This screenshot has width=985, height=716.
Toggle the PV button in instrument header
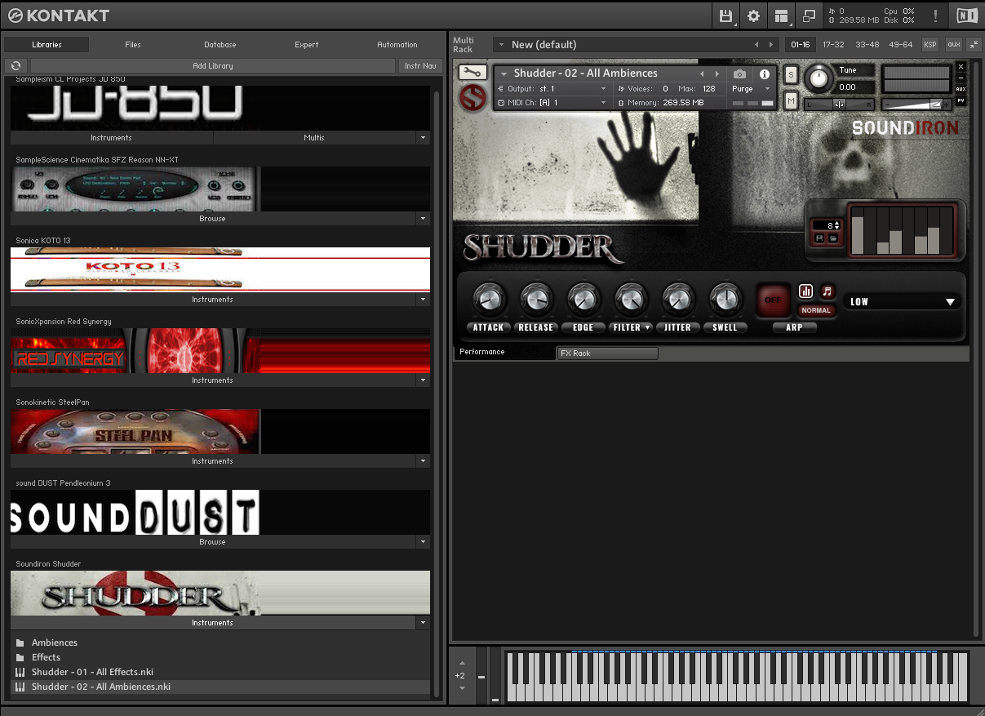961,100
